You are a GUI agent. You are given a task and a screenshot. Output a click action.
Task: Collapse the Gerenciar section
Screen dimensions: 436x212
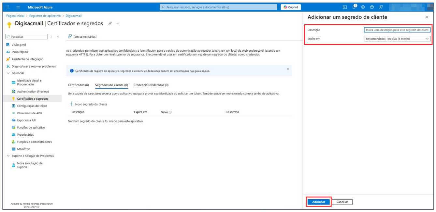click(x=8, y=73)
